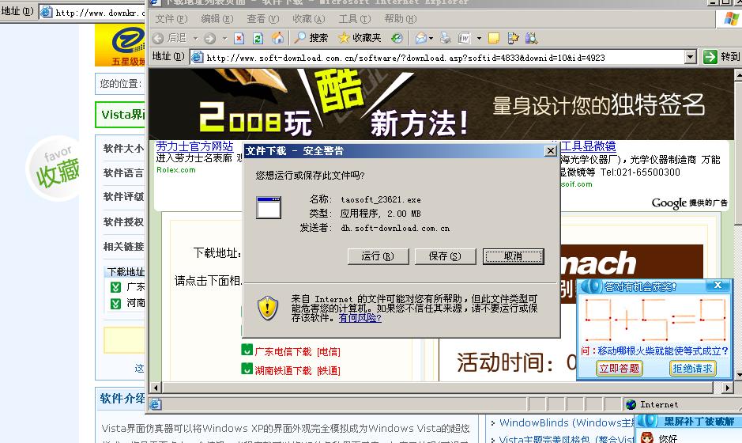Go to Home page via house icon
This screenshot has height=443, width=742.
click(x=278, y=38)
